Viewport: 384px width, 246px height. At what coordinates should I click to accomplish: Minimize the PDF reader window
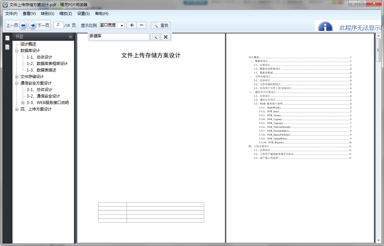[353, 4]
